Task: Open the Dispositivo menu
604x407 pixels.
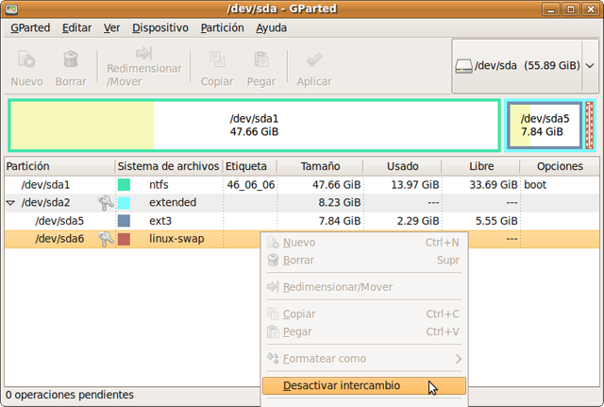Action: (160, 27)
